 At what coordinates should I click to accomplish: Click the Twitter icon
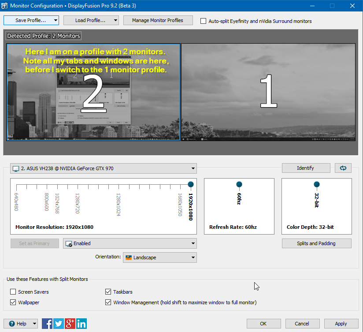click(59, 324)
